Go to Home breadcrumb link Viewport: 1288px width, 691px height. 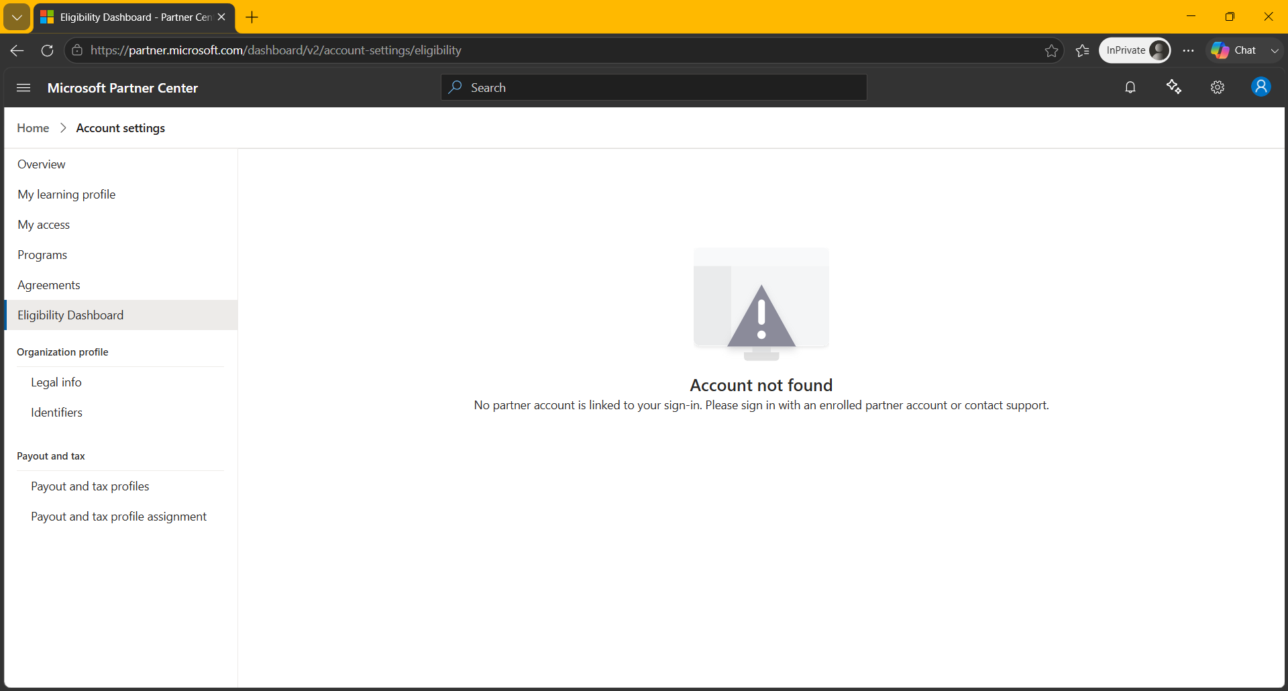click(33, 128)
